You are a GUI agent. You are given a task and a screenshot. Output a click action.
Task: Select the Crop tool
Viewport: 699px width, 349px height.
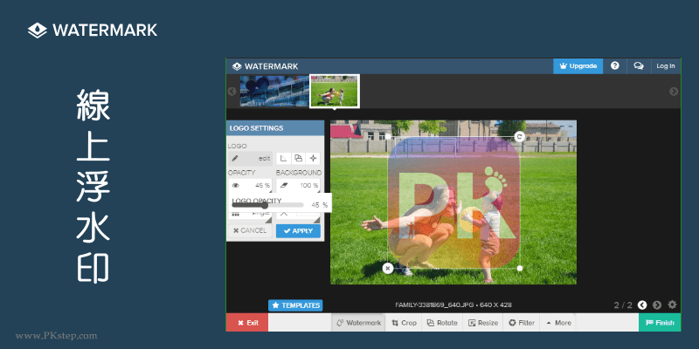[404, 323]
